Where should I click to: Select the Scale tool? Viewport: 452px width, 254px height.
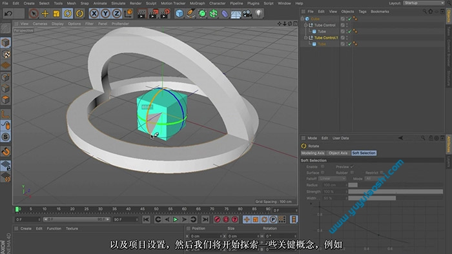click(56, 14)
